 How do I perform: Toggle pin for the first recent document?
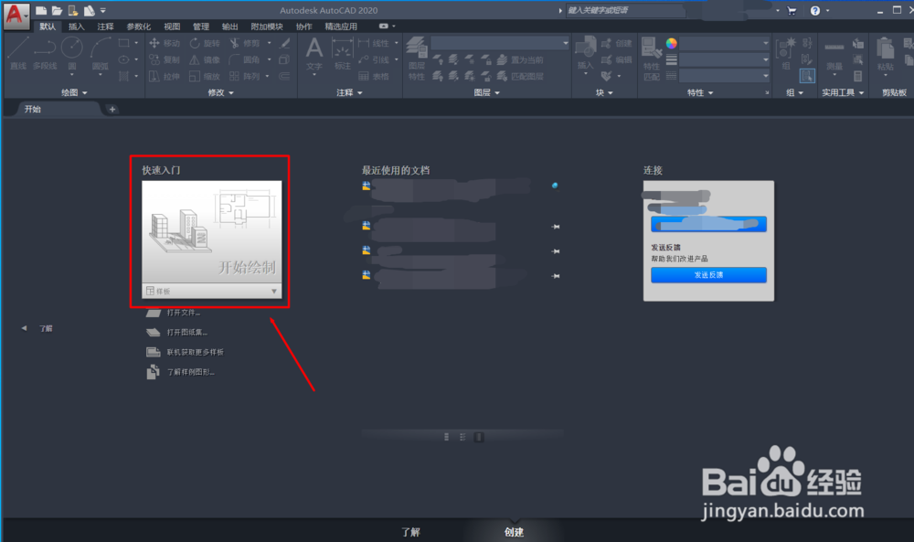(555, 186)
